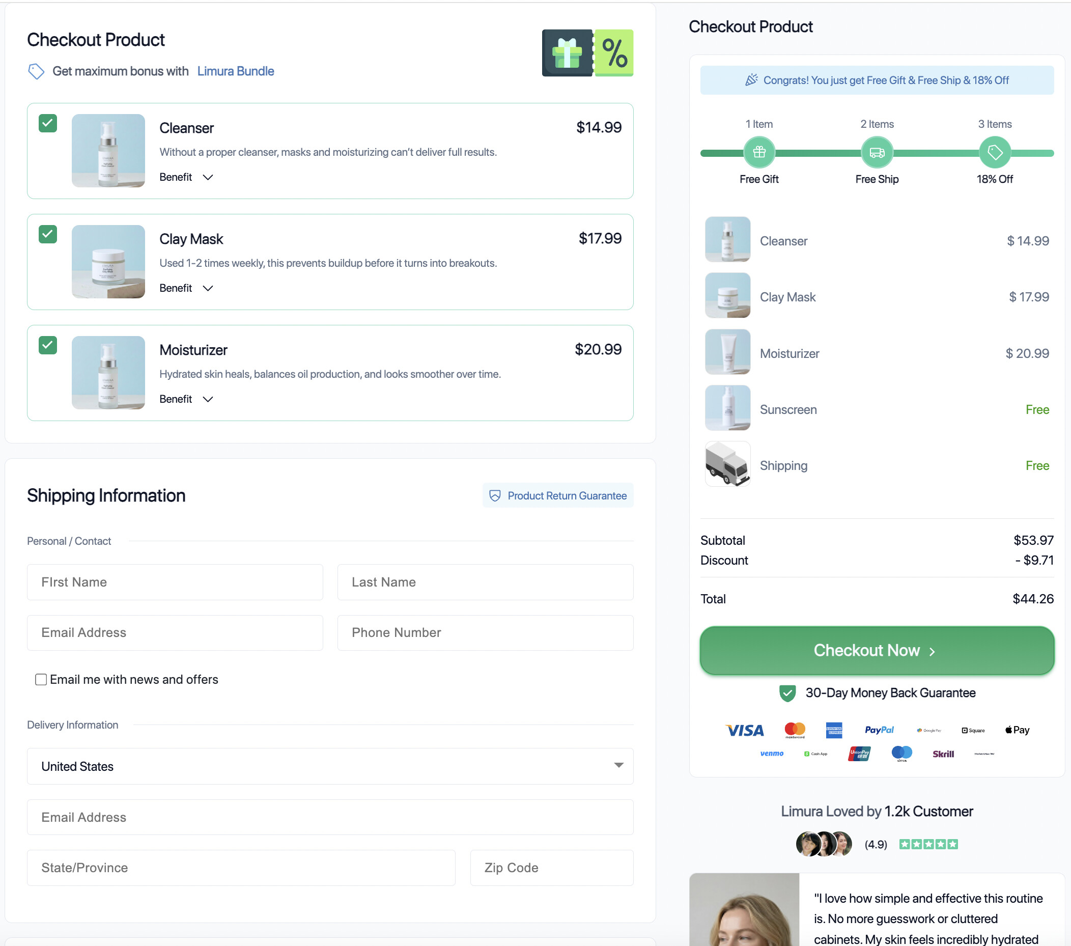This screenshot has width=1071, height=946.
Task: Click the Free Ship truck milestone icon
Action: click(x=877, y=153)
